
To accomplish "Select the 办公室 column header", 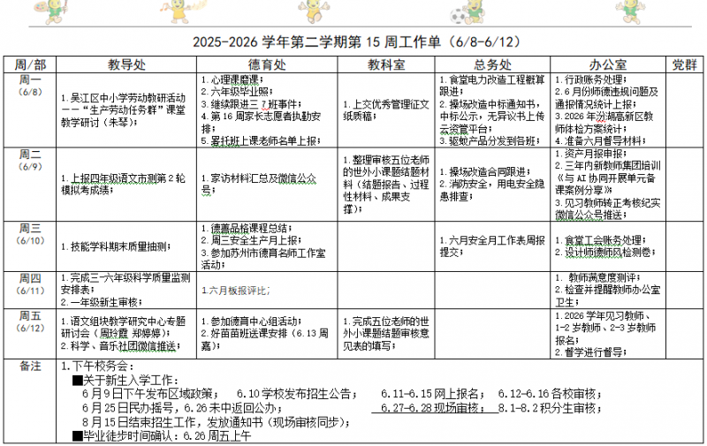I will 608,64.
